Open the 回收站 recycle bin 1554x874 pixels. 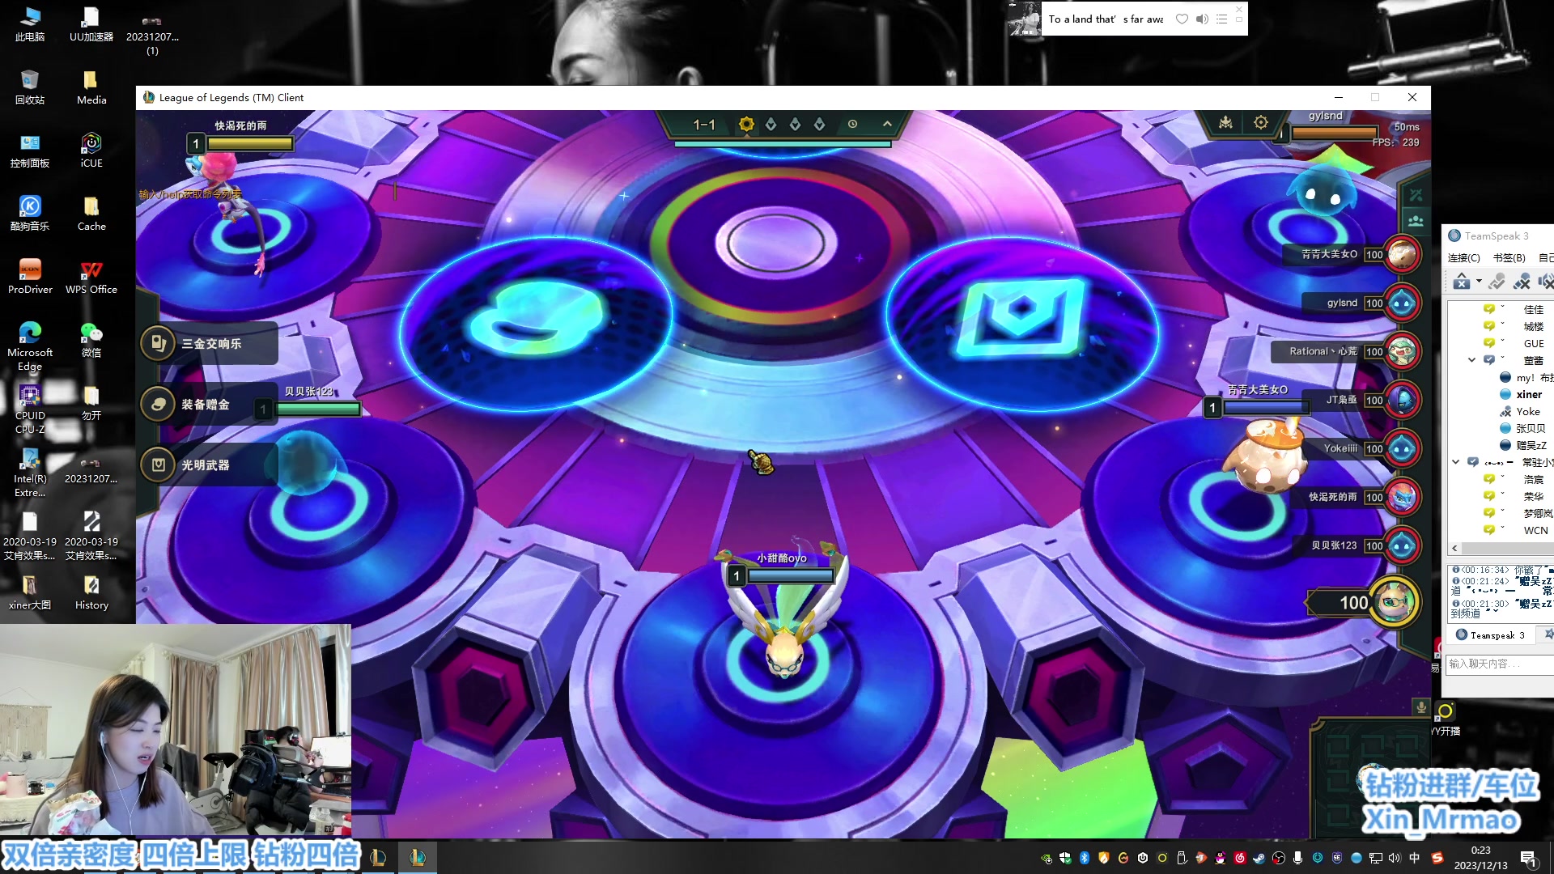pyautogui.click(x=30, y=87)
